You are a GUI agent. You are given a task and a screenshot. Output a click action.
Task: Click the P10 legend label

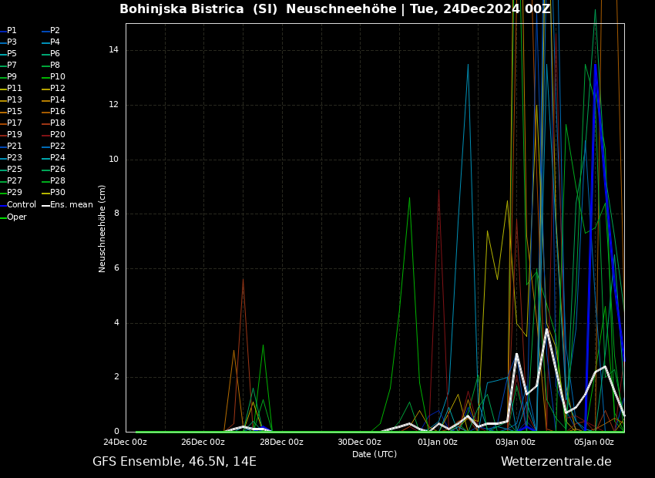click(x=57, y=77)
